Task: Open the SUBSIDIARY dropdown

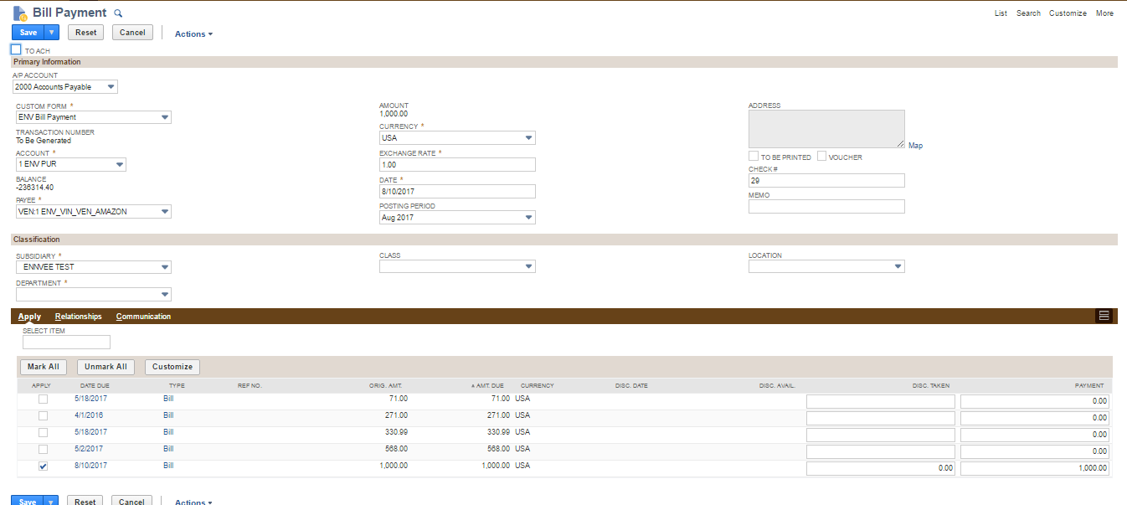Action: point(165,266)
